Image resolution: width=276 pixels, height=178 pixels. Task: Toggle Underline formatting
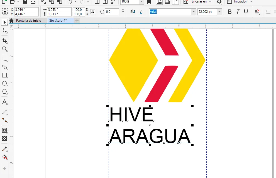pos(246,12)
